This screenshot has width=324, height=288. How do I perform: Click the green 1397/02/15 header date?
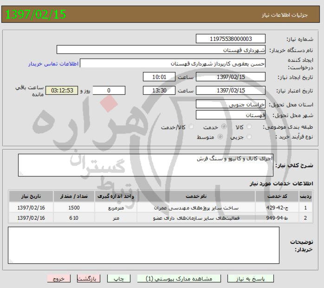[36, 14]
